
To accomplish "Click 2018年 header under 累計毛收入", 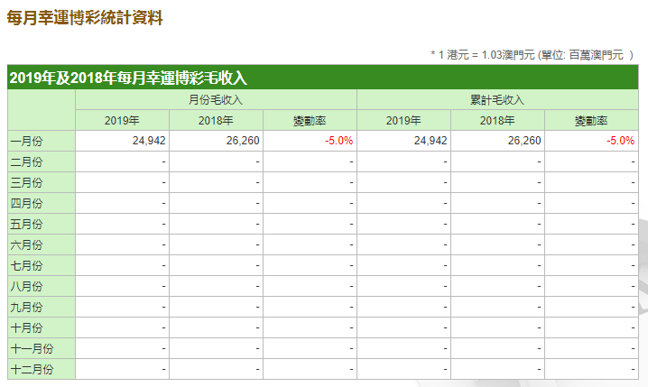I will (497, 121).
